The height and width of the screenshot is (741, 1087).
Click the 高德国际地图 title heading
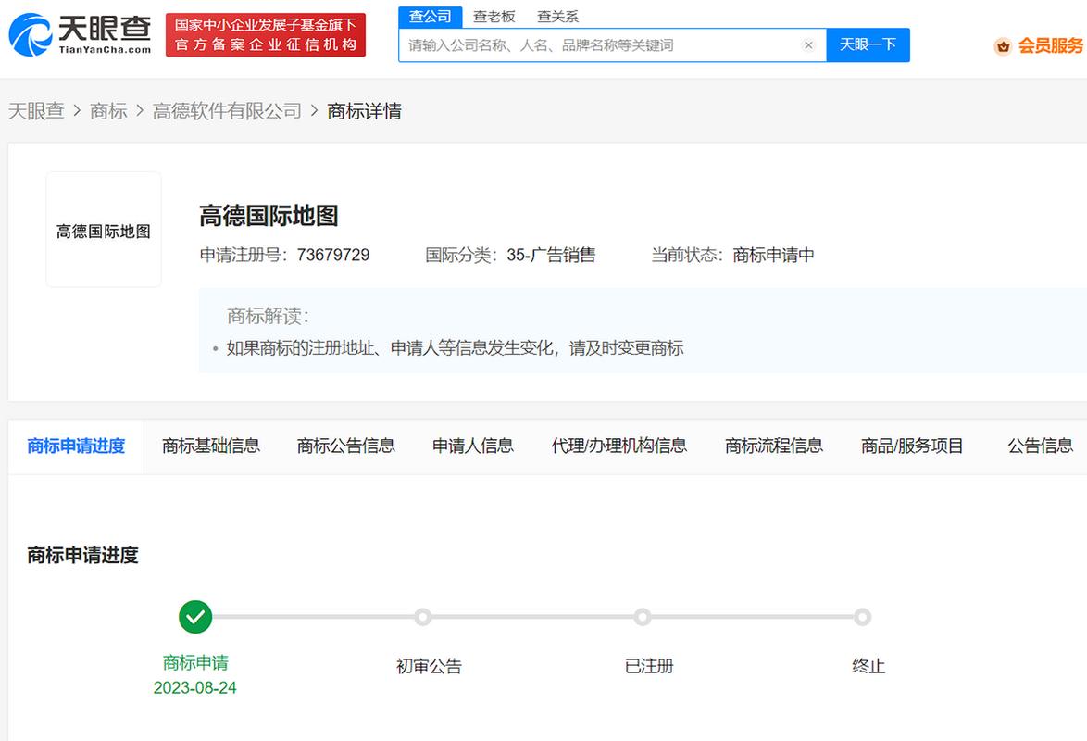tap(269, 216)
